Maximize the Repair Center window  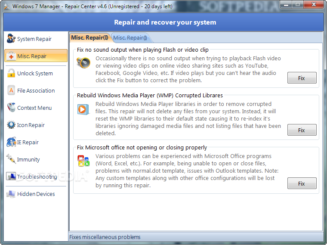coord(298,4)
